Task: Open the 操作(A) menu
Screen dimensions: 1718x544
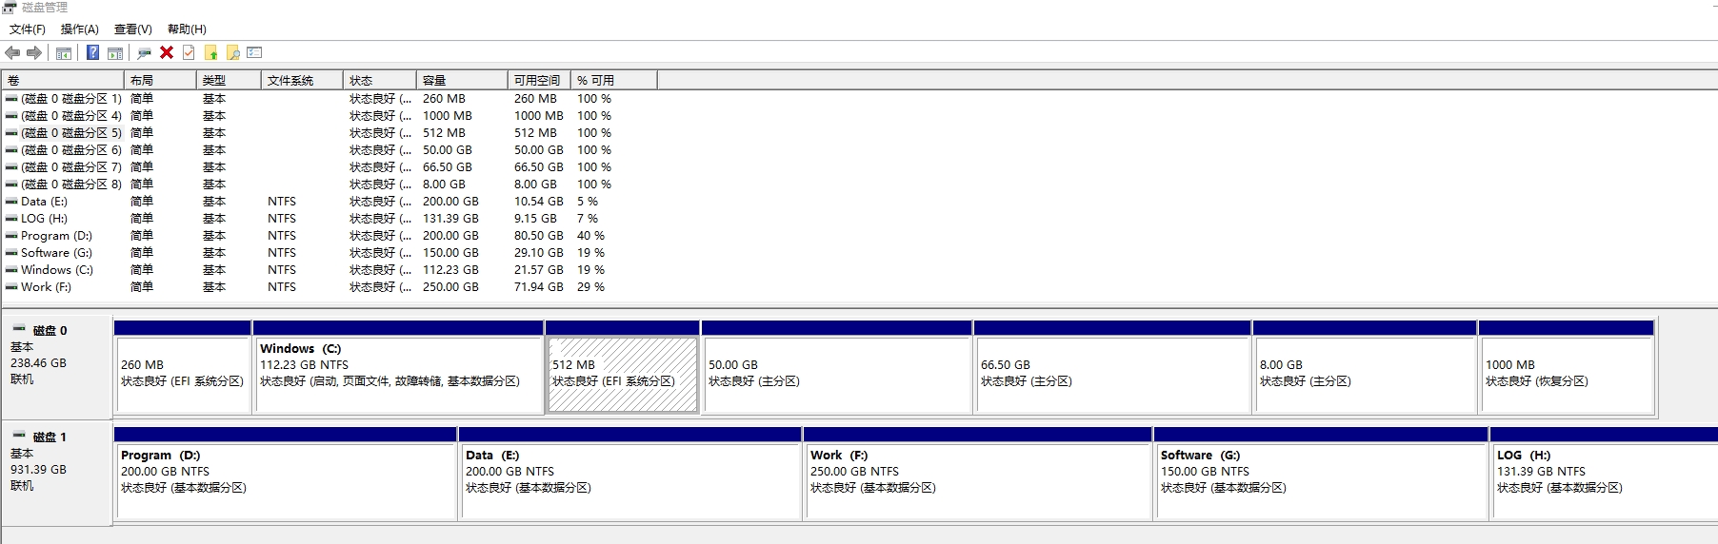Action: coord(80,29)
